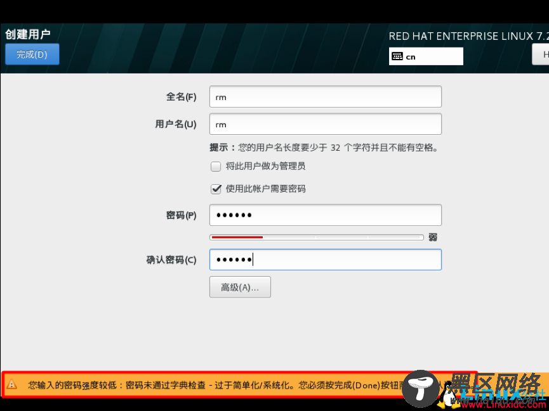Click the warning triangle icon in bottom bar
The width and height of the screenshot is (549, 411).
pyautogui.click(x=11, y=384)
